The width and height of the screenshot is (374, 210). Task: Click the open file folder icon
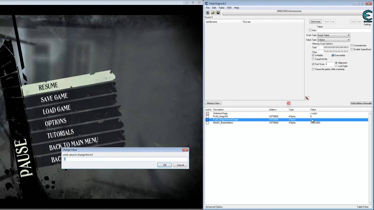[213, 13]
